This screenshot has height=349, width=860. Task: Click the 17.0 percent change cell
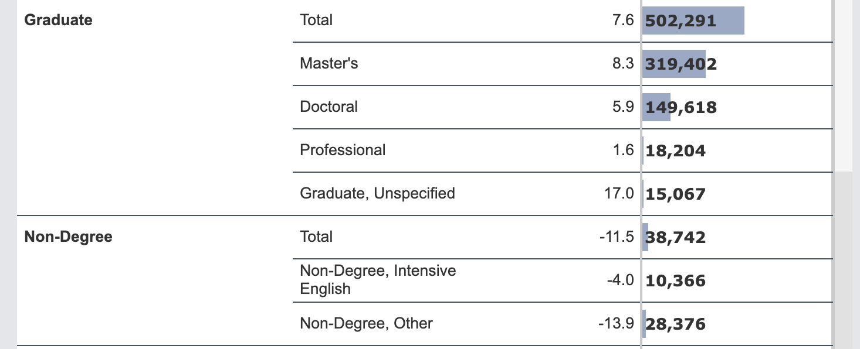click(x=619, y=193)
